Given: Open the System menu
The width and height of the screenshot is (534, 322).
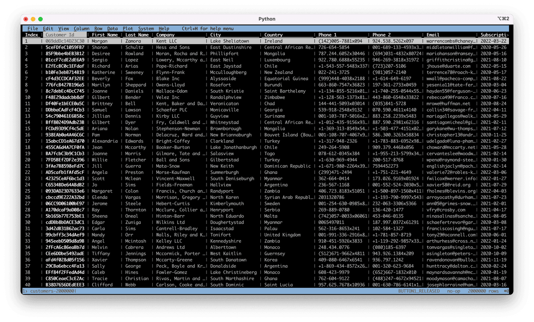Looking at the screenshot, I should pos(146,28).
